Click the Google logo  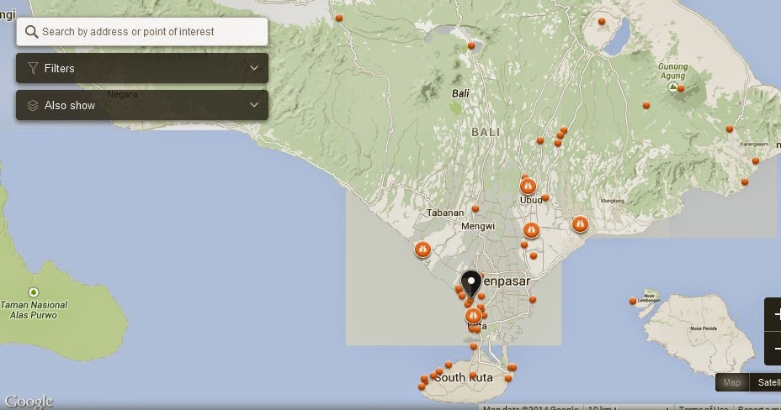tap(29, 402)
